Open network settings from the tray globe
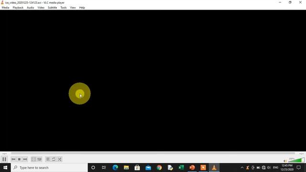 (x=263, y=168)
